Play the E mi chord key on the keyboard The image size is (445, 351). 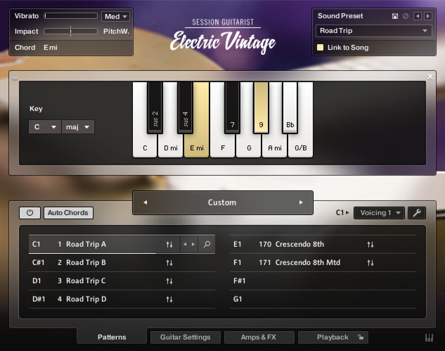click(x=196, y=148)
